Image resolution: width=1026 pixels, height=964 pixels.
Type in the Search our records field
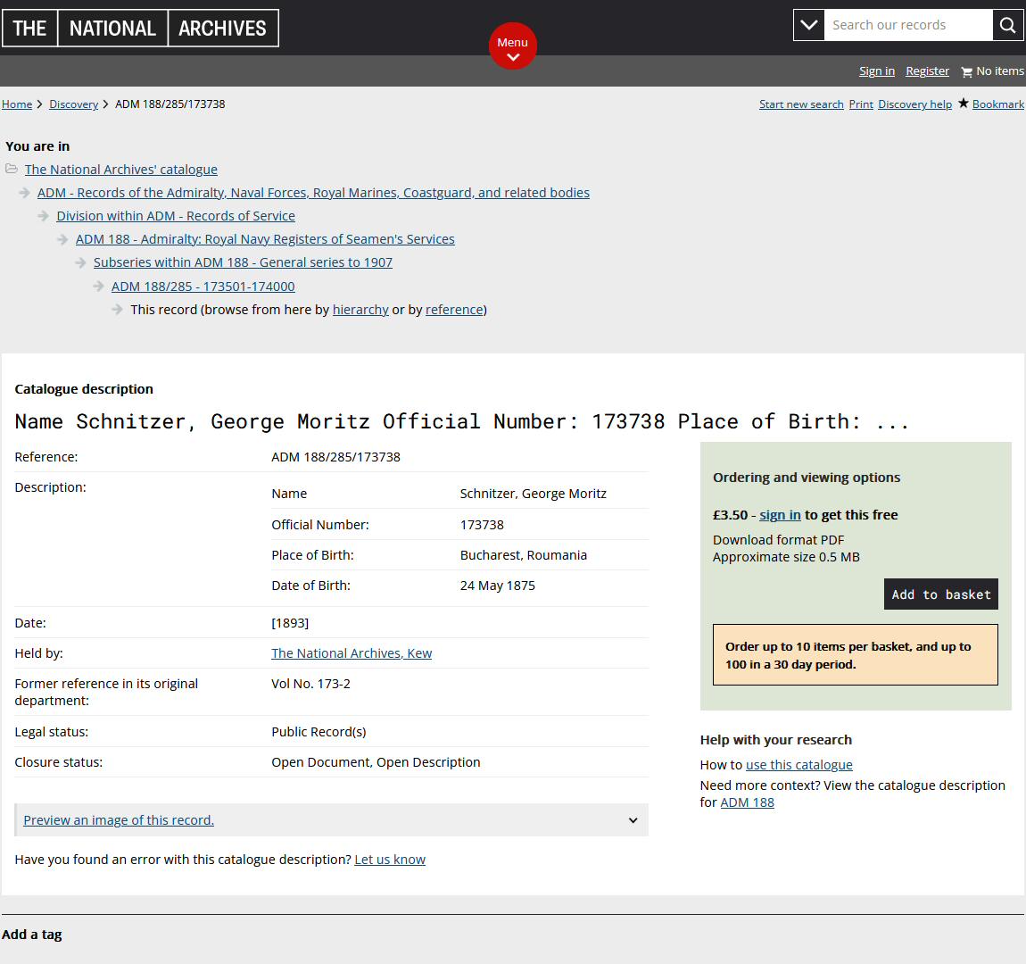point(906,25)
